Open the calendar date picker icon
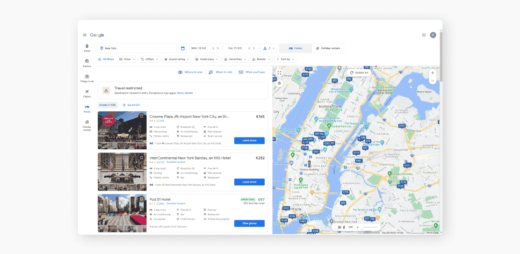The height and width of the screenshot is (254, 520). [x=183, y=48]
